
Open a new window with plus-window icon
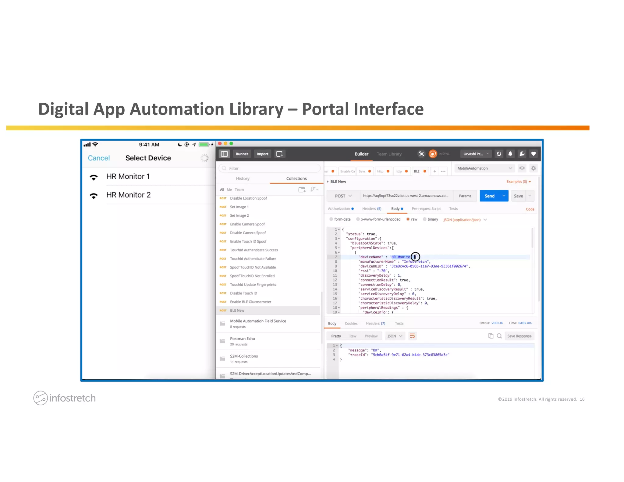tap(279, 154)
